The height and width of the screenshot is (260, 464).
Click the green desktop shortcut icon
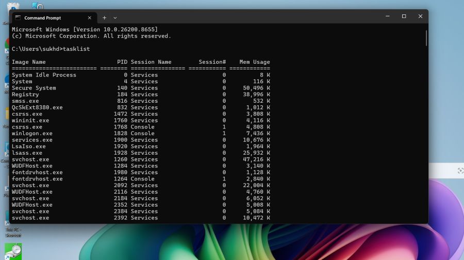click(x=13, y=251)
